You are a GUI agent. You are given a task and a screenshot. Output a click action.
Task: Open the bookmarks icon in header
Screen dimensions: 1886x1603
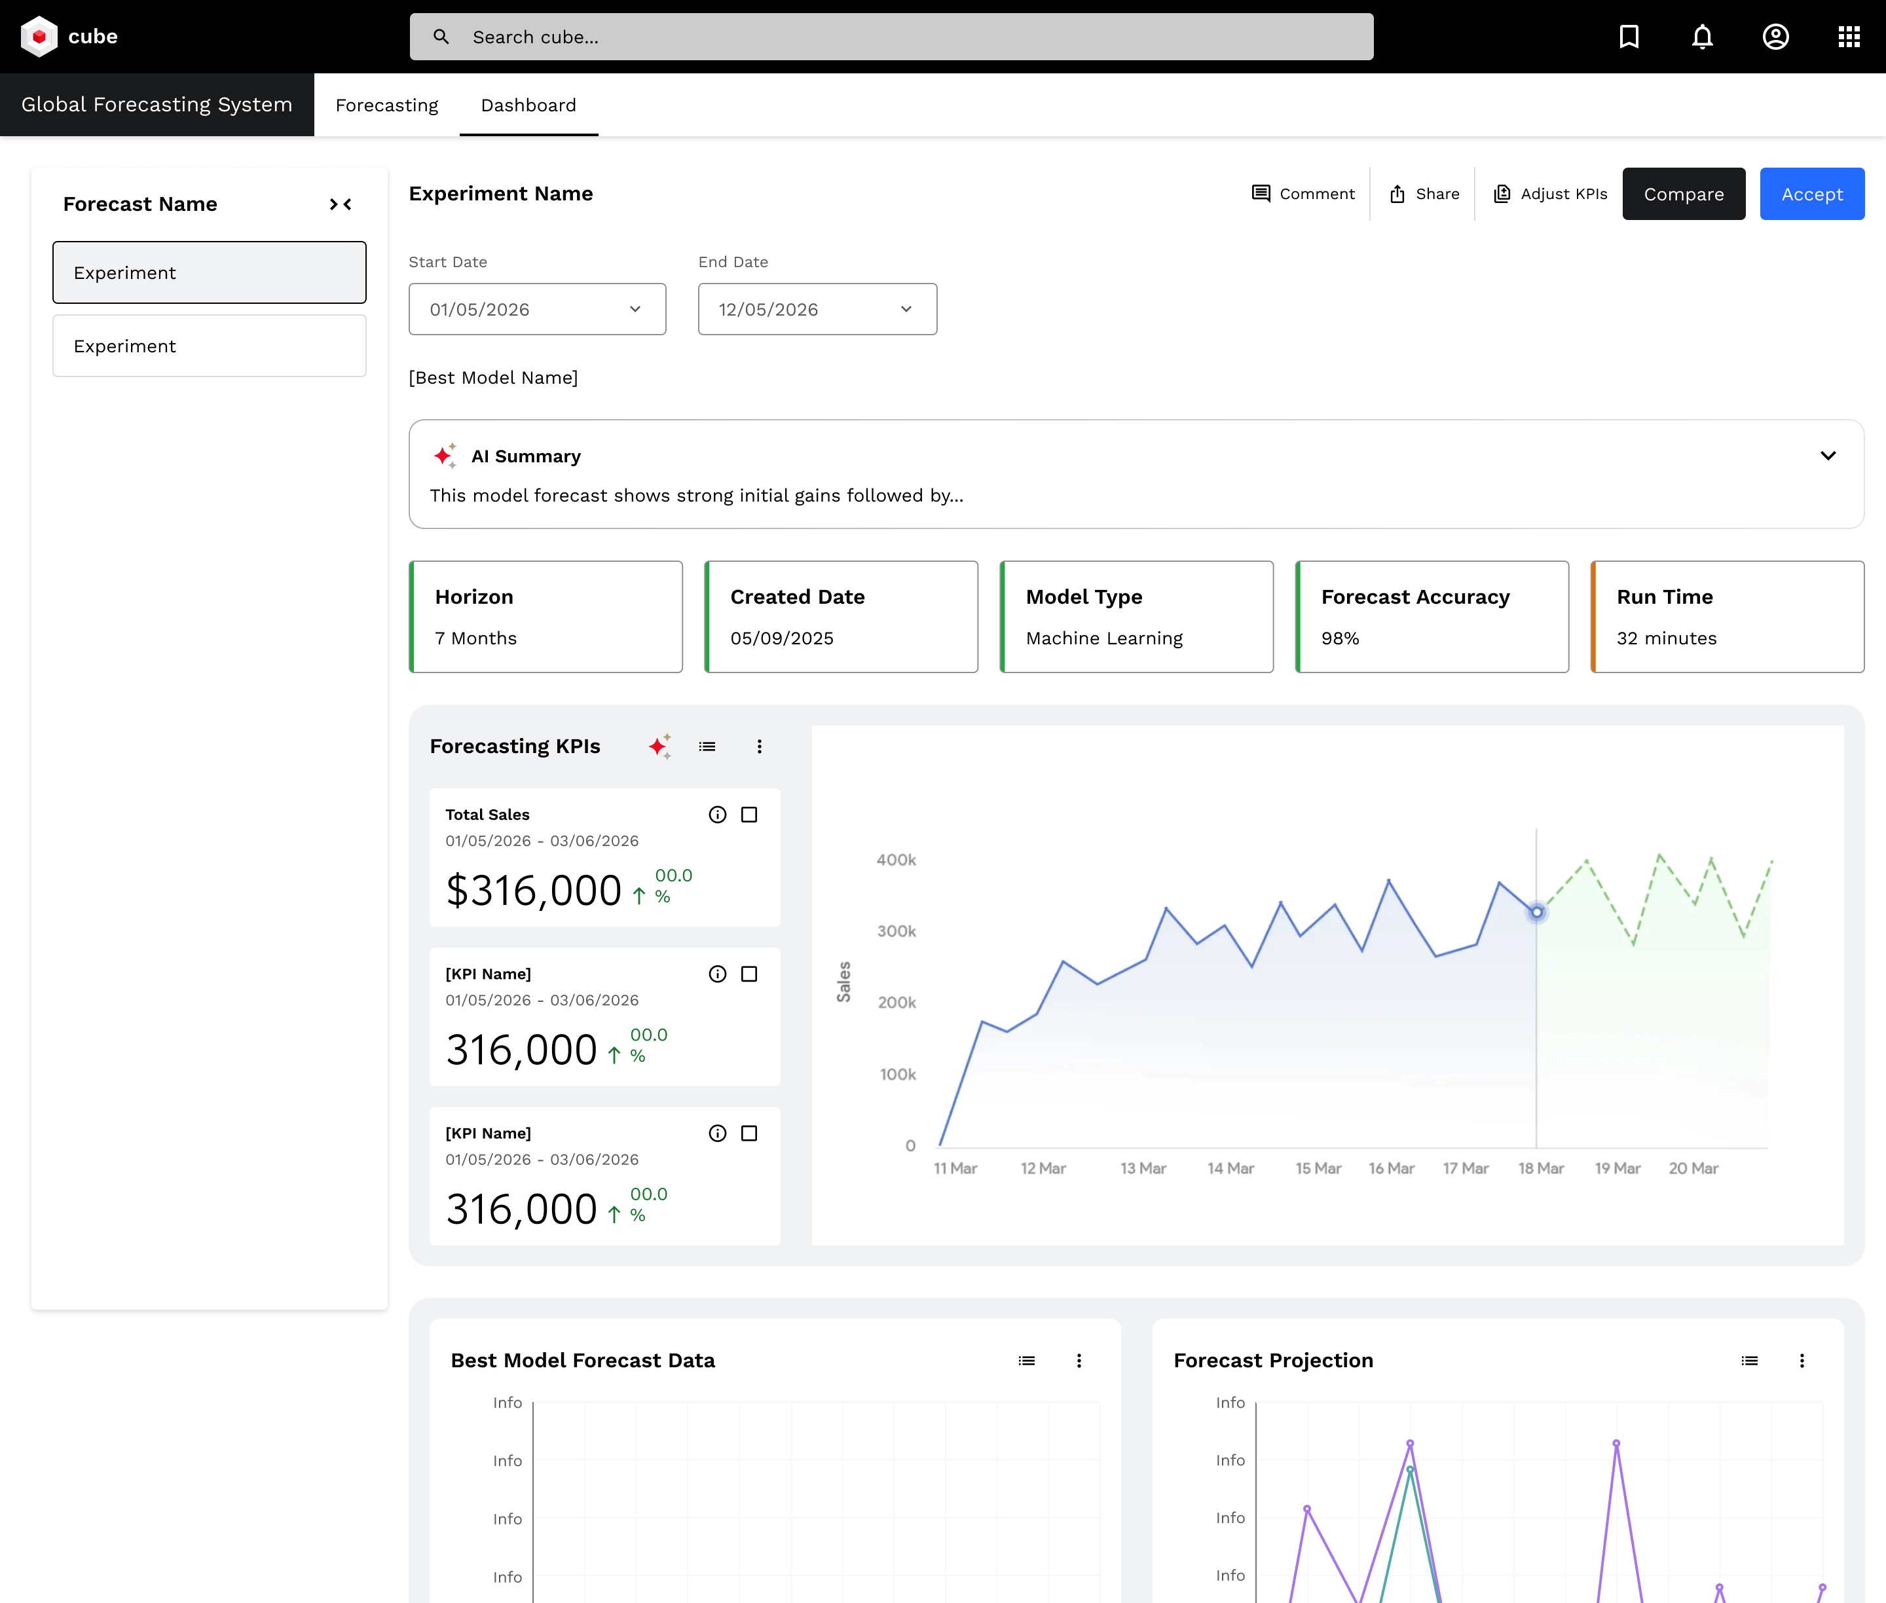click(1629, 37)
